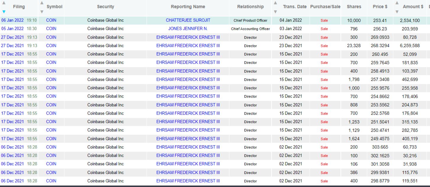Click the Shares column header
The width and height of the screenshot is (430, 187).
(354, 6)
